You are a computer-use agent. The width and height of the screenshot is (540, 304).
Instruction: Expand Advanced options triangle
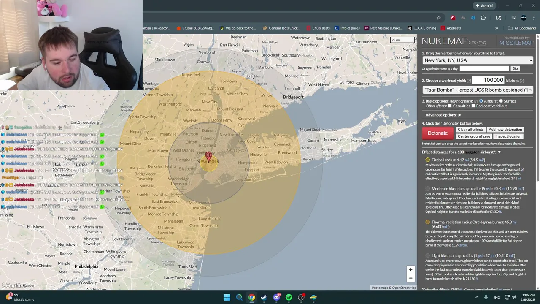click(459, 115)
